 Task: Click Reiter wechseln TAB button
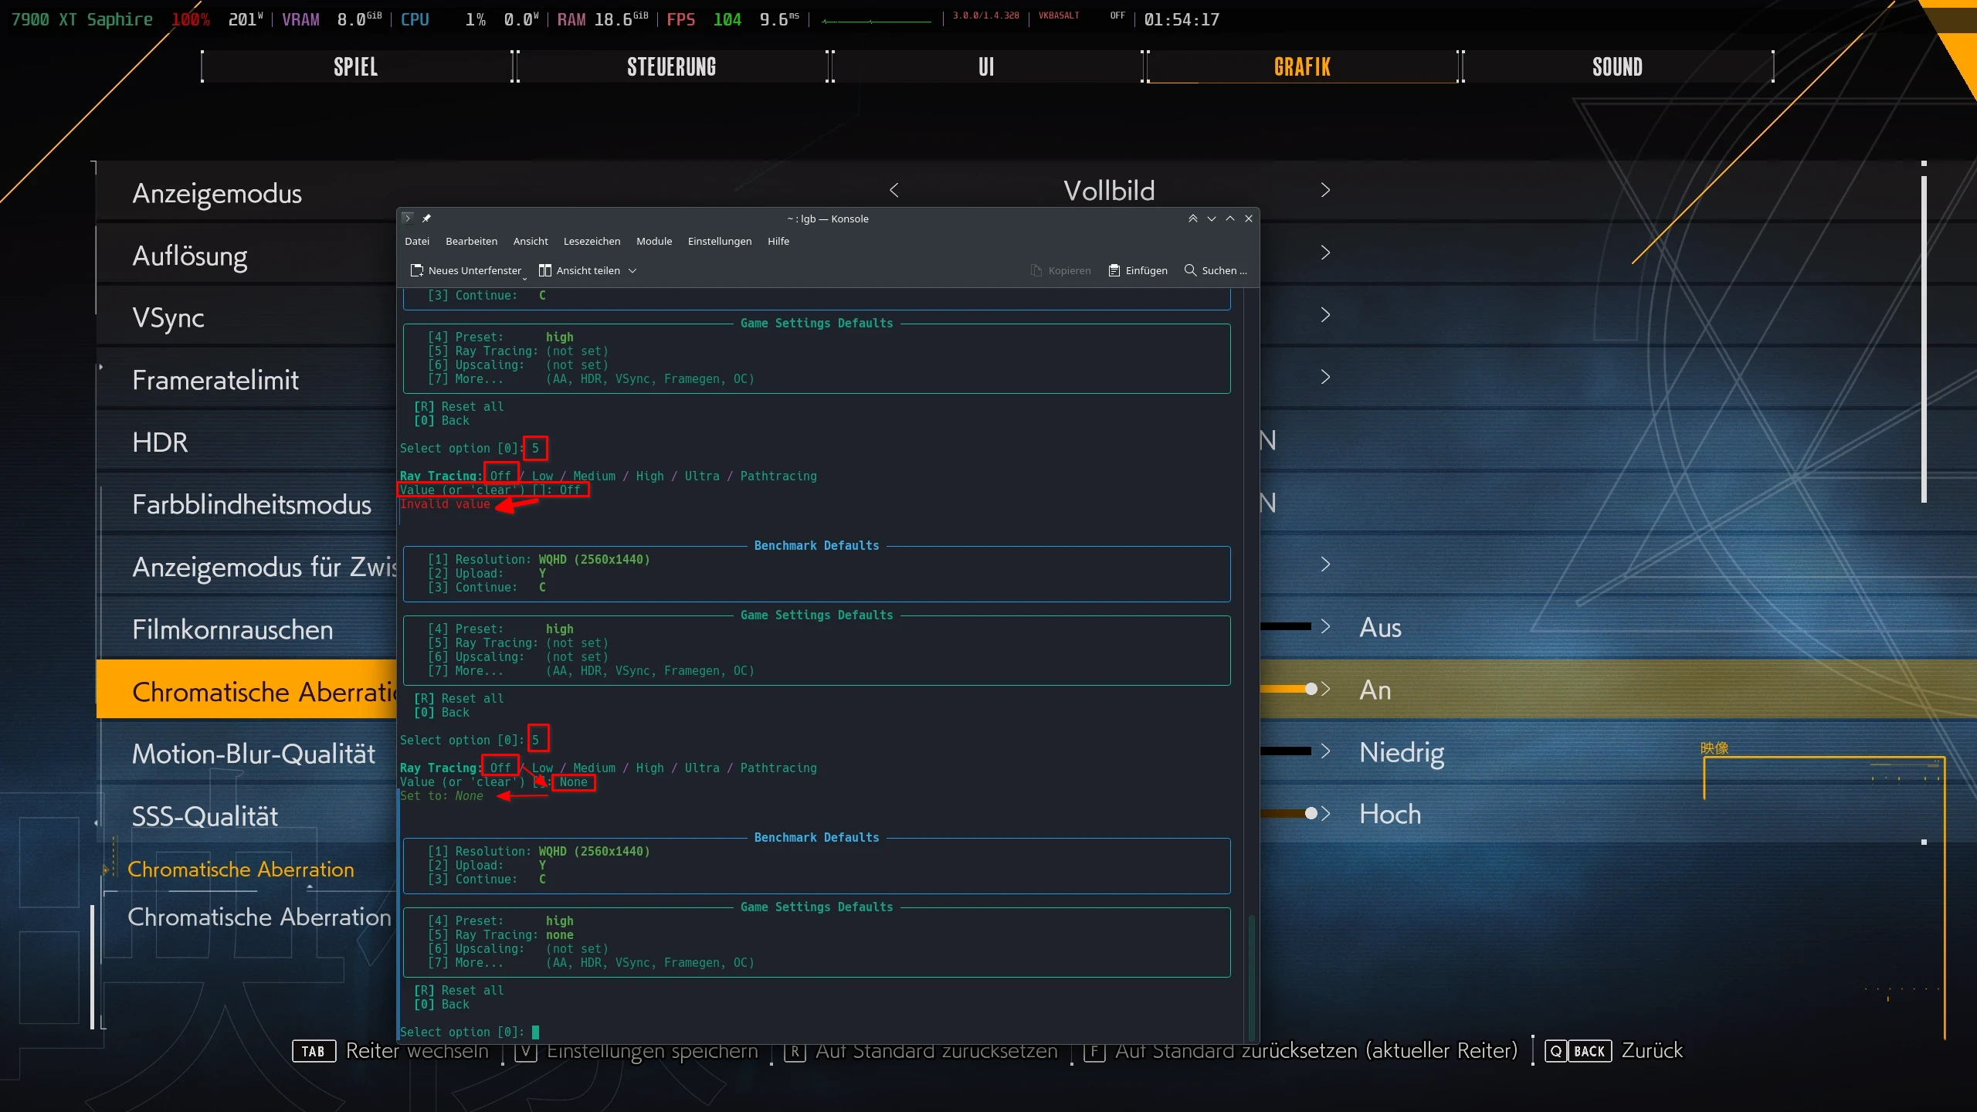(x=314, y=1051)
